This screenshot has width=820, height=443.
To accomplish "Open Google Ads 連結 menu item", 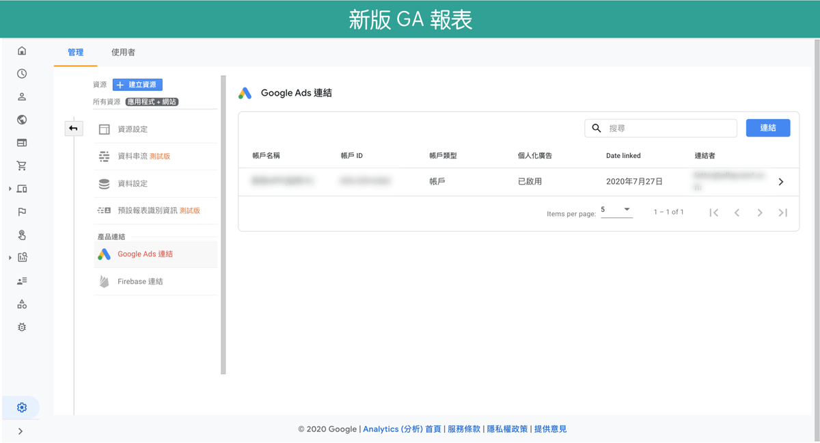I will tap(156, 254).
